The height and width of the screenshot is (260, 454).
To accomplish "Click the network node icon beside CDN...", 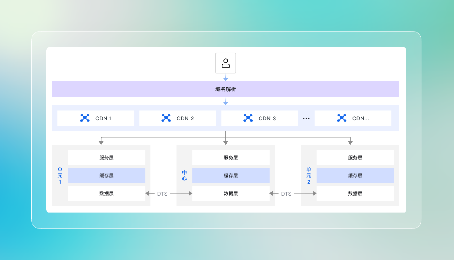I will [x=341, y=118].
